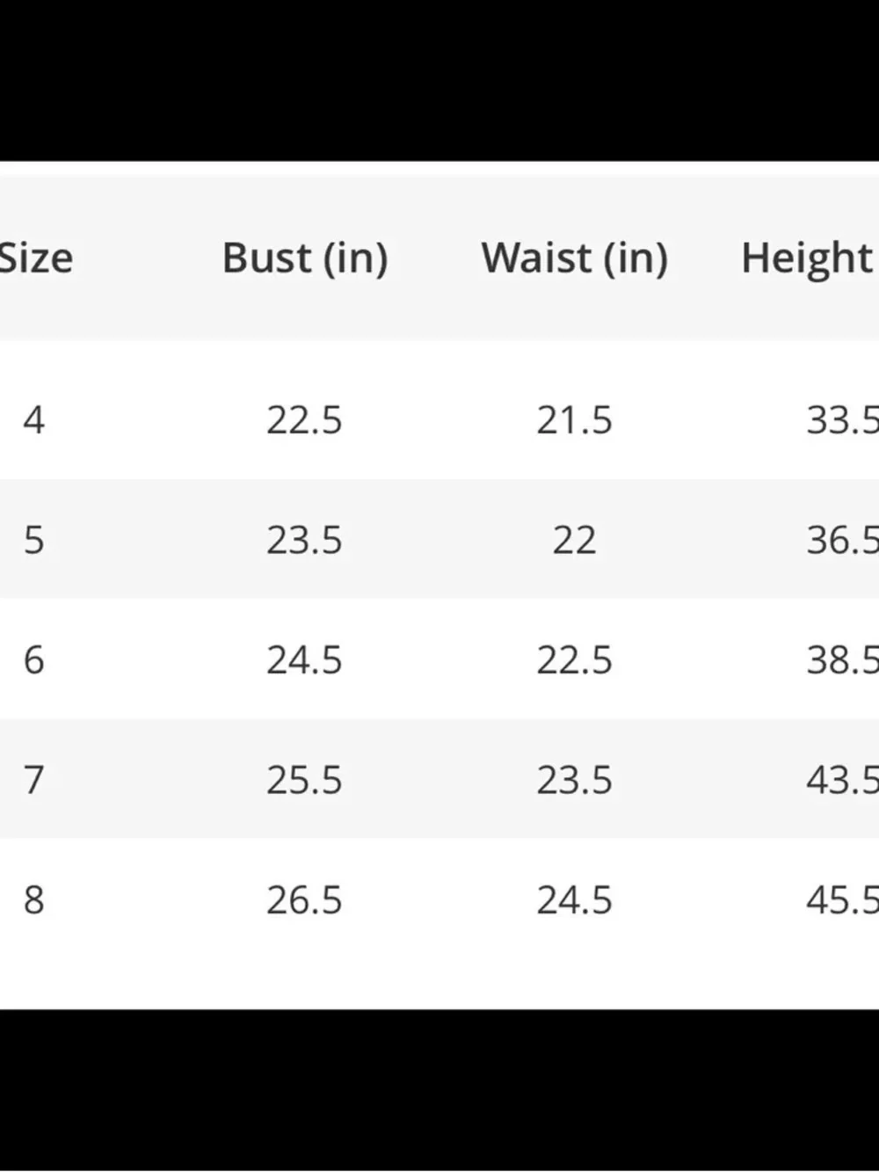The image size is (879, 1172).
Task: Select the size 4 row label
Action: pos(33,420)
